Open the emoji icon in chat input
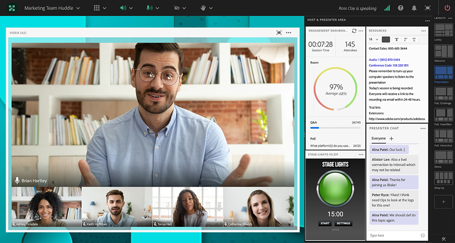 [422, 236]
